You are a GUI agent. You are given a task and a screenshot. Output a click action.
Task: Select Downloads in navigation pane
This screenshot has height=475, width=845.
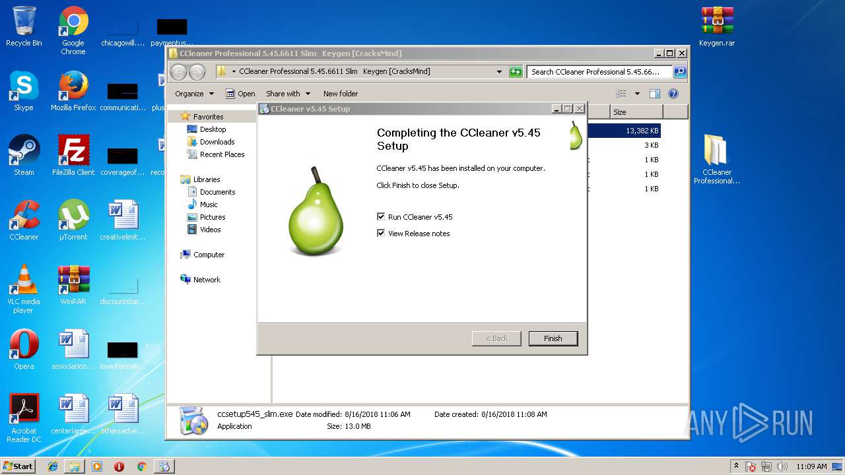(x=217, y=142)
